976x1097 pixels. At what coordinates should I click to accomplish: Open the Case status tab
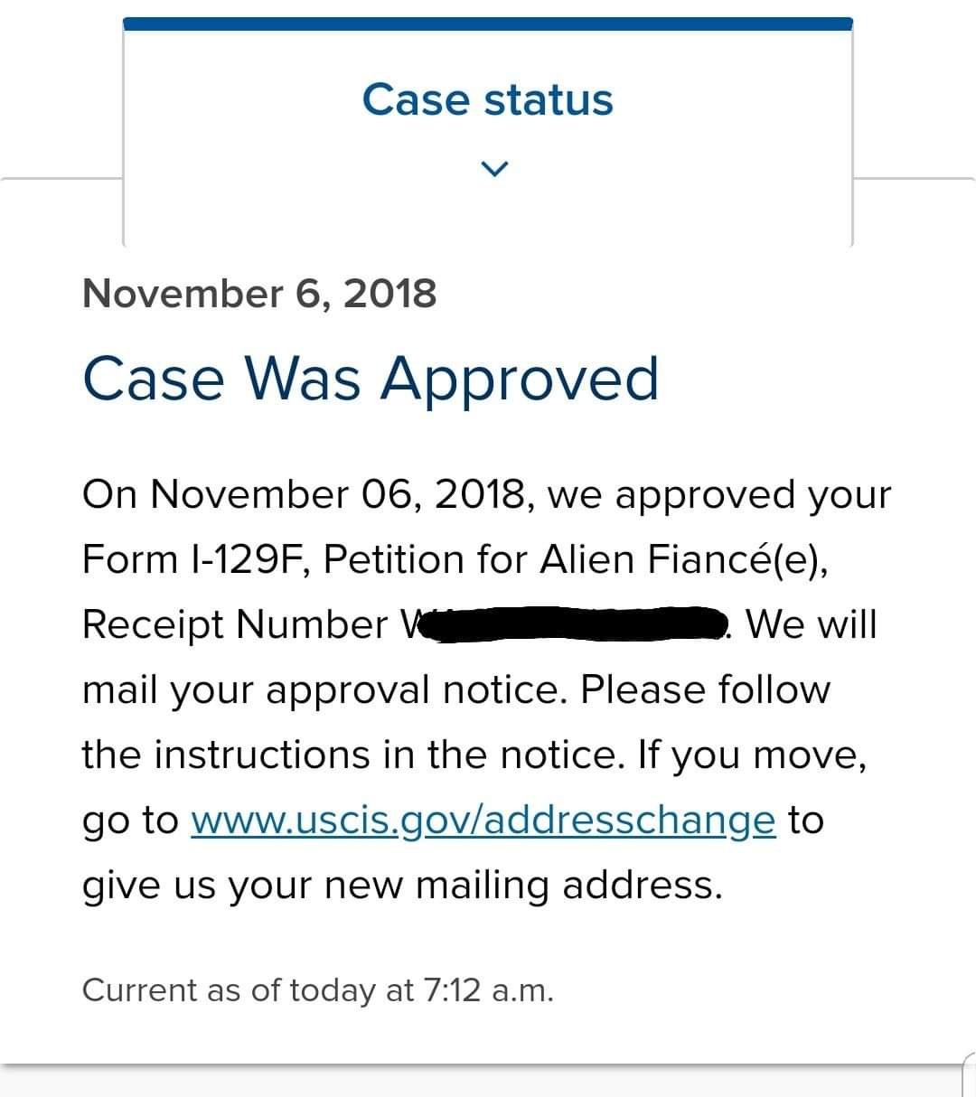[x=487, y=131]
